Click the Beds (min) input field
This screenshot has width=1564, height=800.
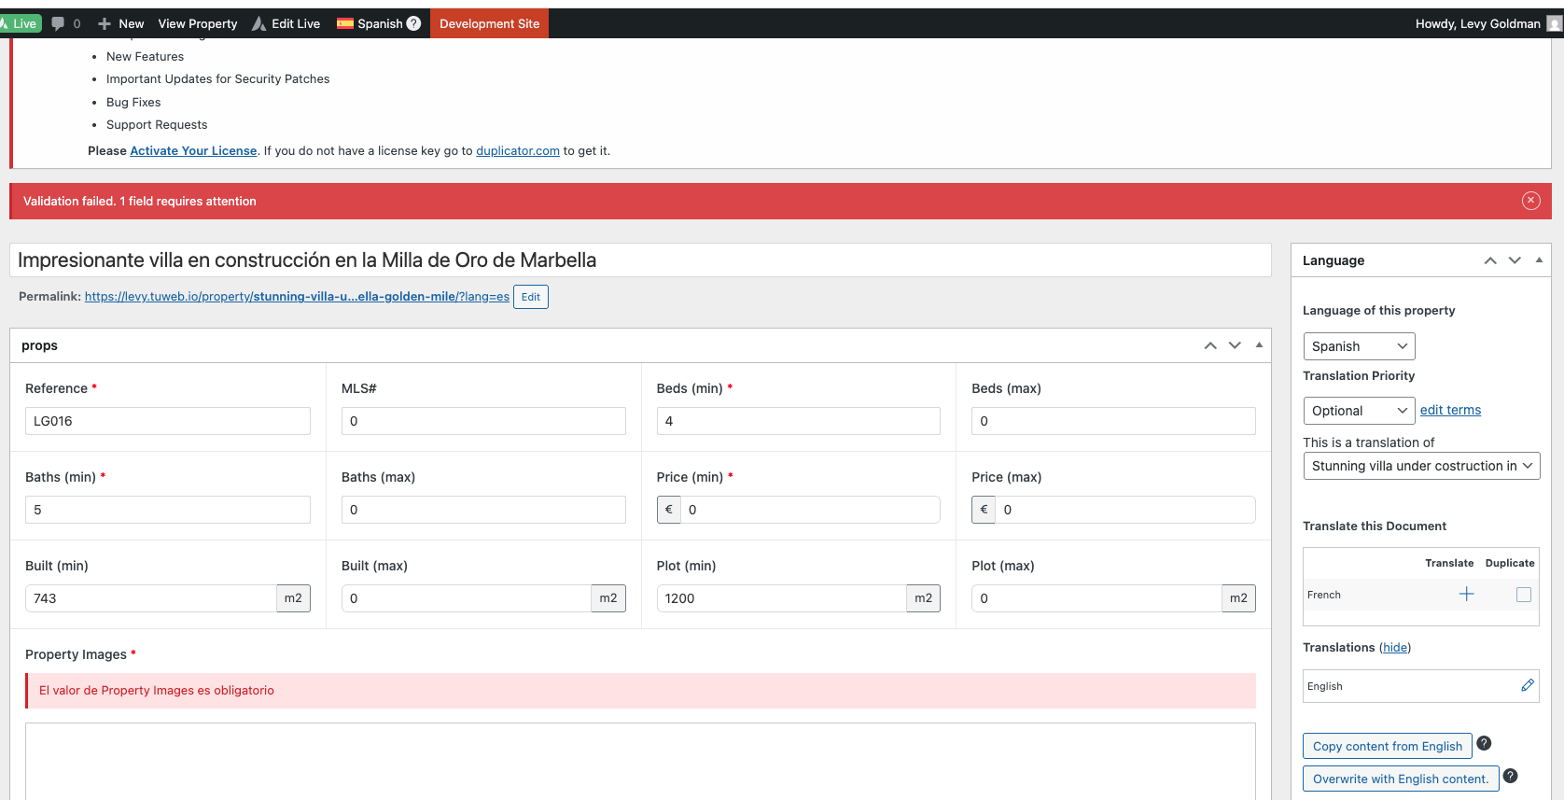click(x=799, y=421)
